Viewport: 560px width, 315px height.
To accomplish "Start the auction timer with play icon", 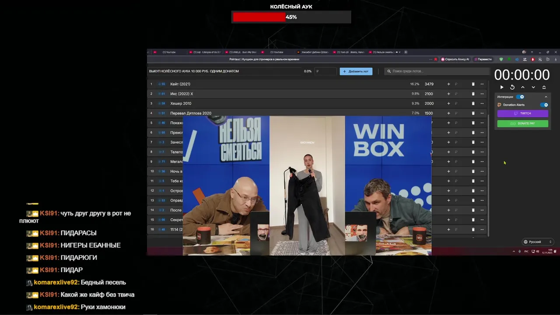I will (502, 87).
